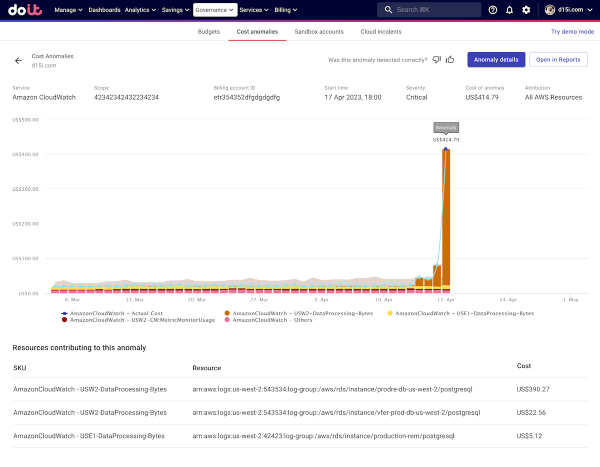Click the USE1-DataProcessing-Bytes SKU table cell
The height and width of the screenshot is (467, 600).
click(89, 436)
